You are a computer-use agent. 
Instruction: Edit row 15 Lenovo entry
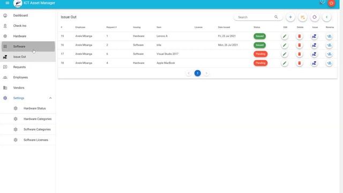click(x=285, y=36)
